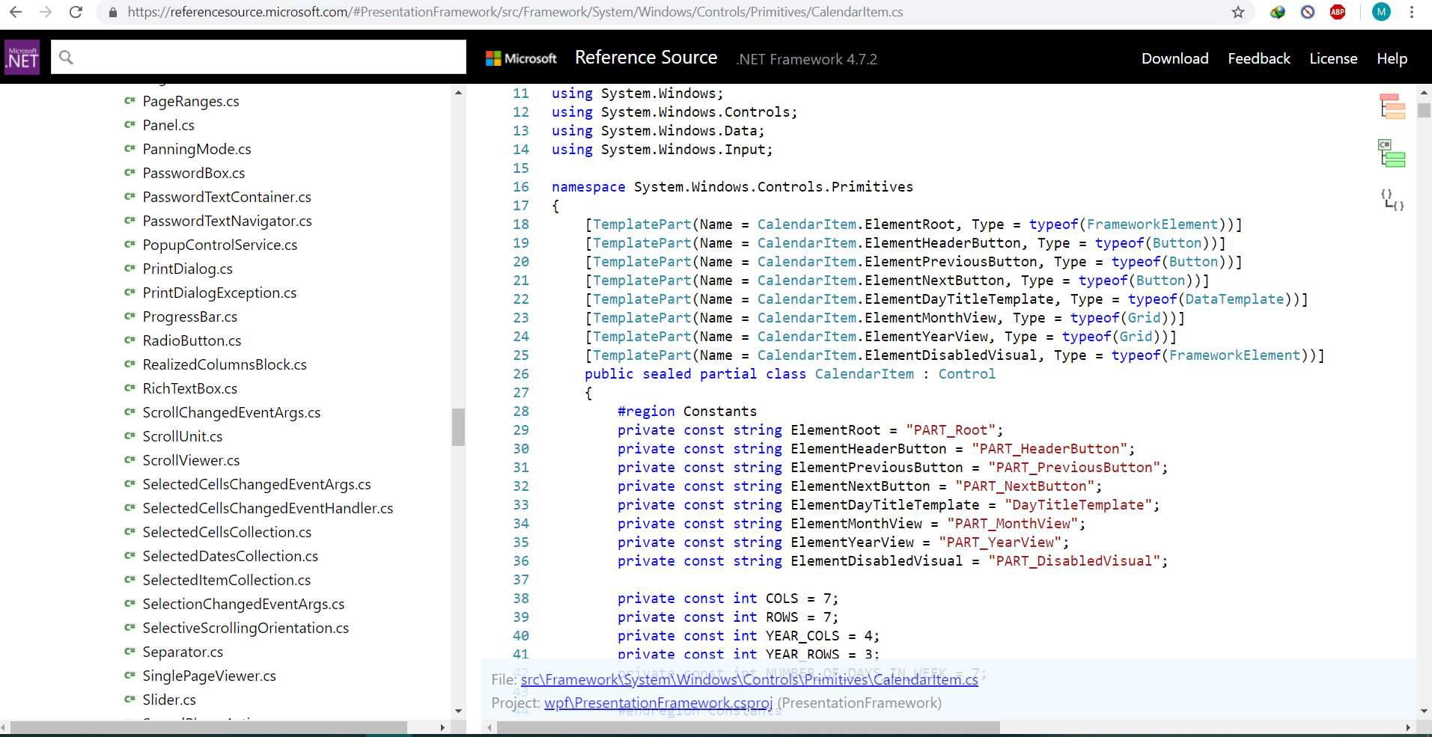Click the browser back arrow
Viewport: 1432px width, 737px height.
[x=16, y=12]
